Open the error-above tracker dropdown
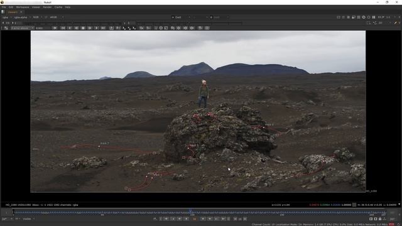The image size is (402, 226). tap(23, 28)
